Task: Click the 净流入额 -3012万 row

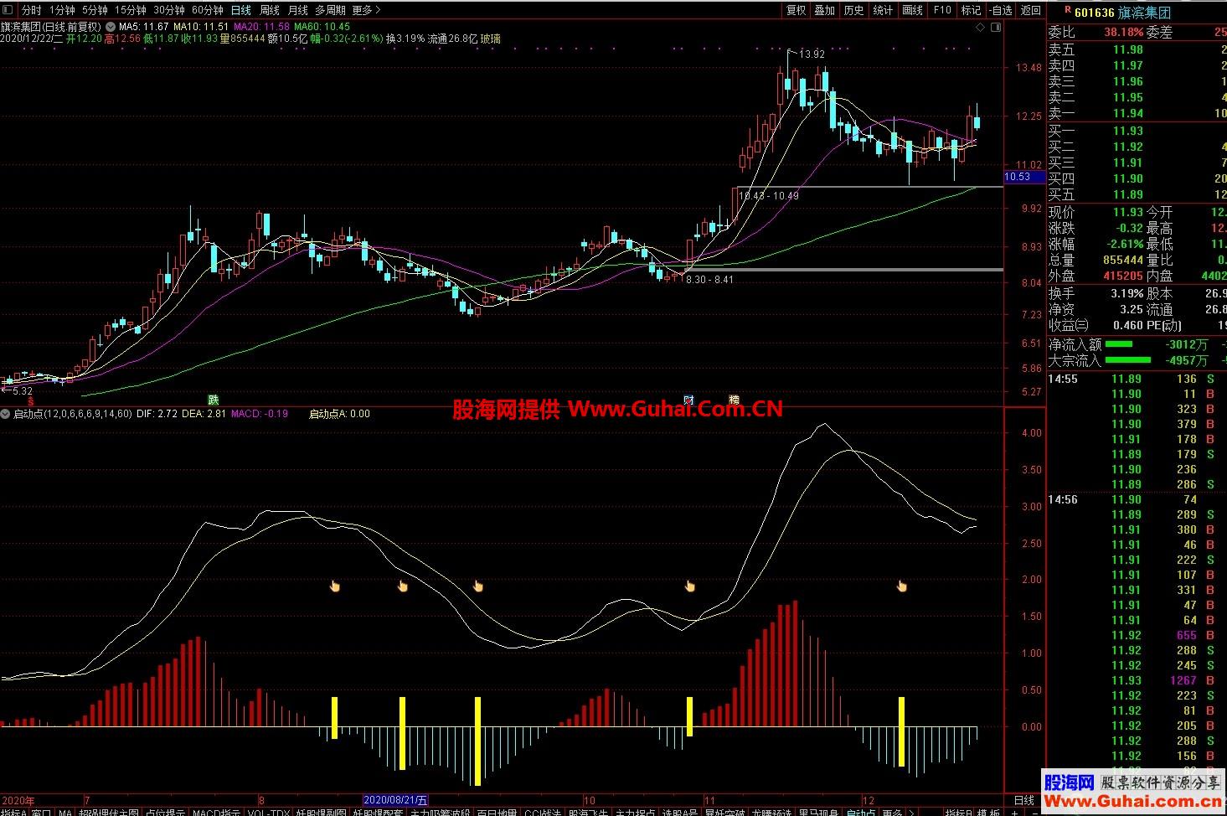Action: click(x=1137, y=344)
